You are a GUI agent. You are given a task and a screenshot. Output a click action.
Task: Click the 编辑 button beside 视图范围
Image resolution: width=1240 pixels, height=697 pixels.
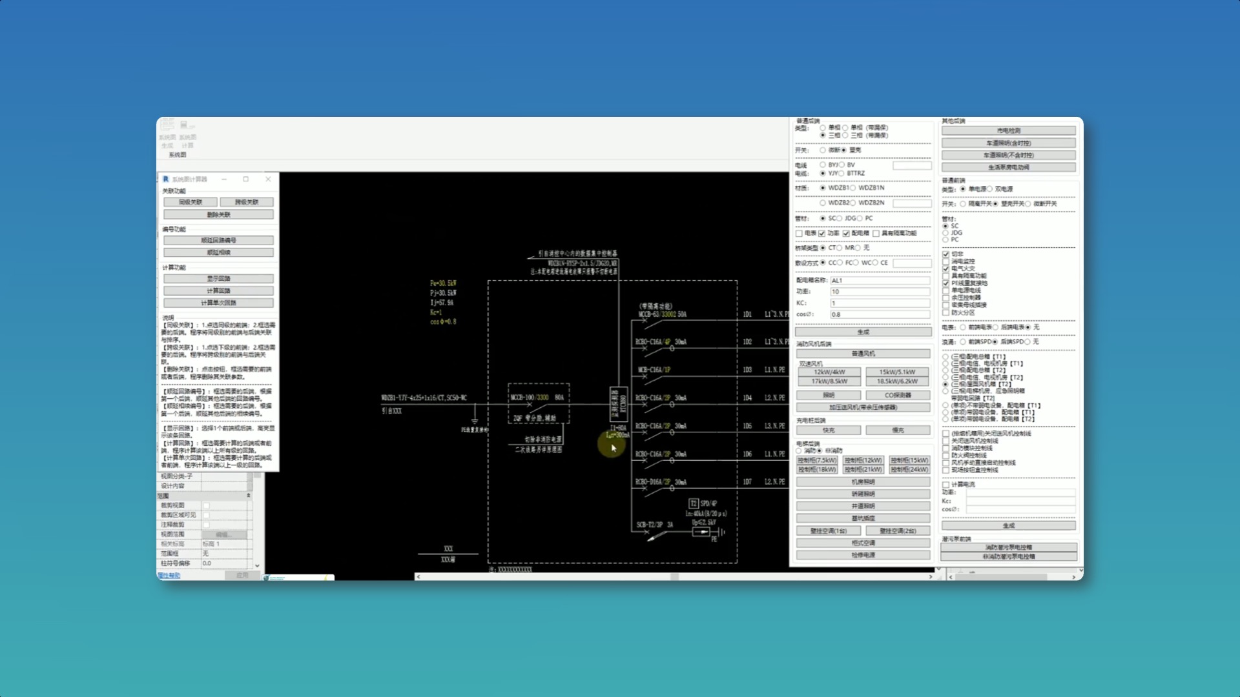(223, 534)
